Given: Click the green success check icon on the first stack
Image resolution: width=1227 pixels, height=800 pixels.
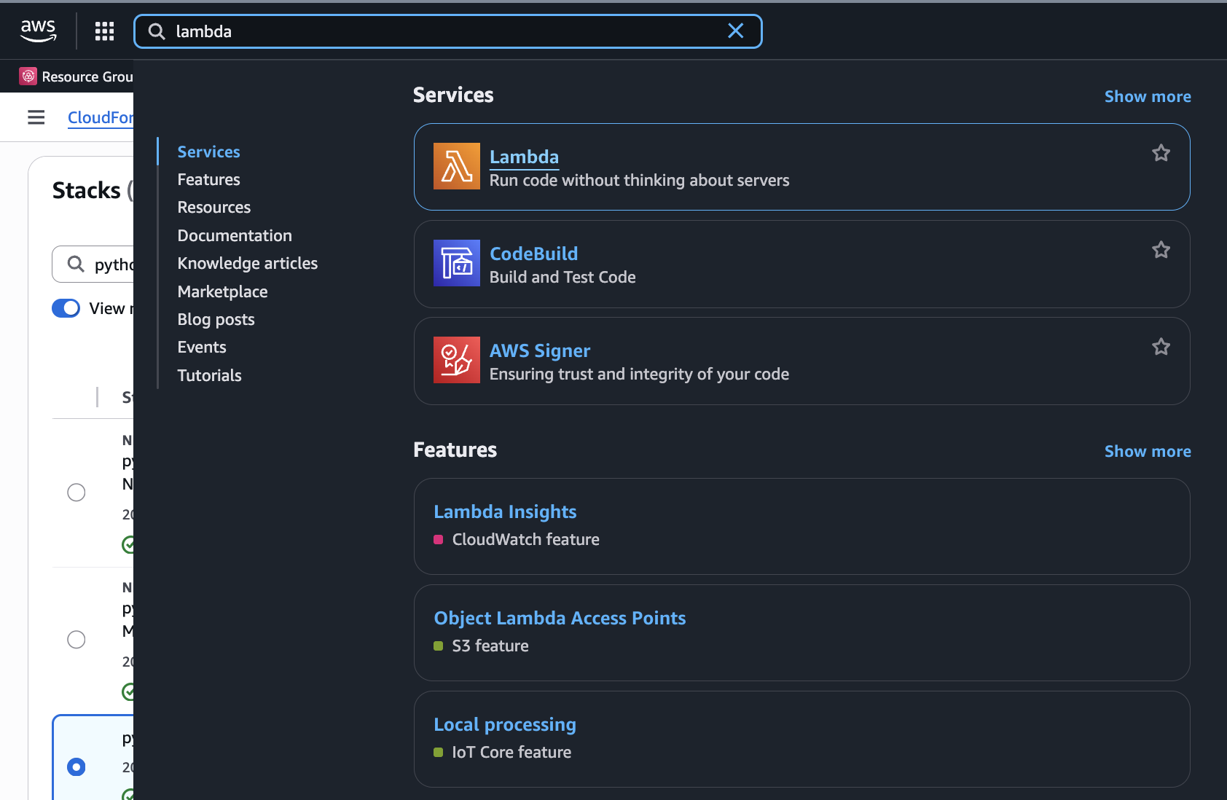Looking at the screenshot, I should 128,544.
